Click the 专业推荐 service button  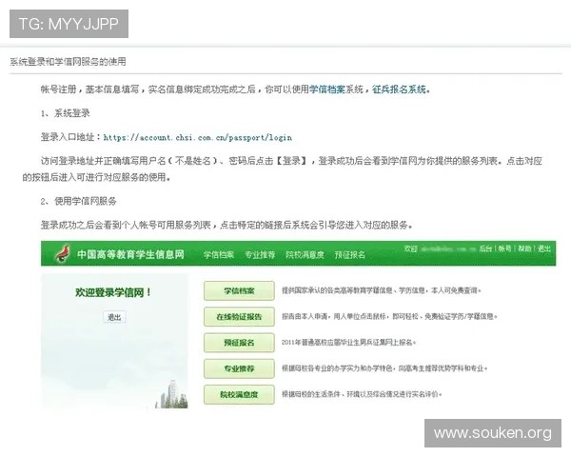coord(239,368)
